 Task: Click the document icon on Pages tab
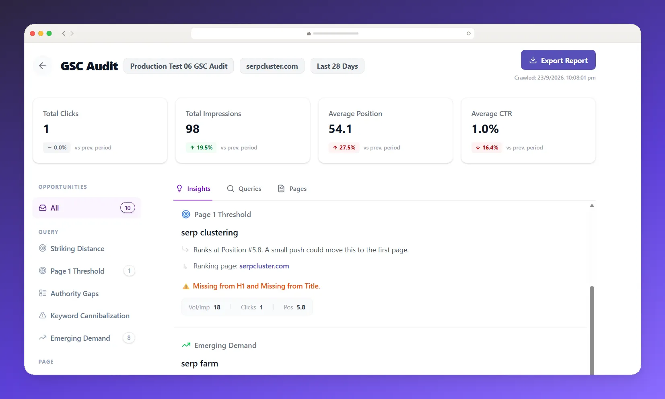(281, 188)
